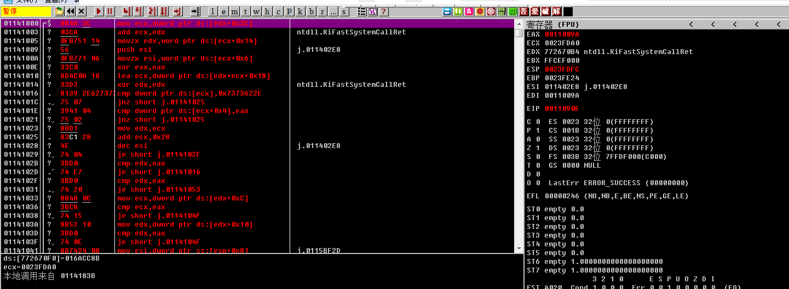
Task: Open Memory map with the 'm' button
Action: (234, 11)
